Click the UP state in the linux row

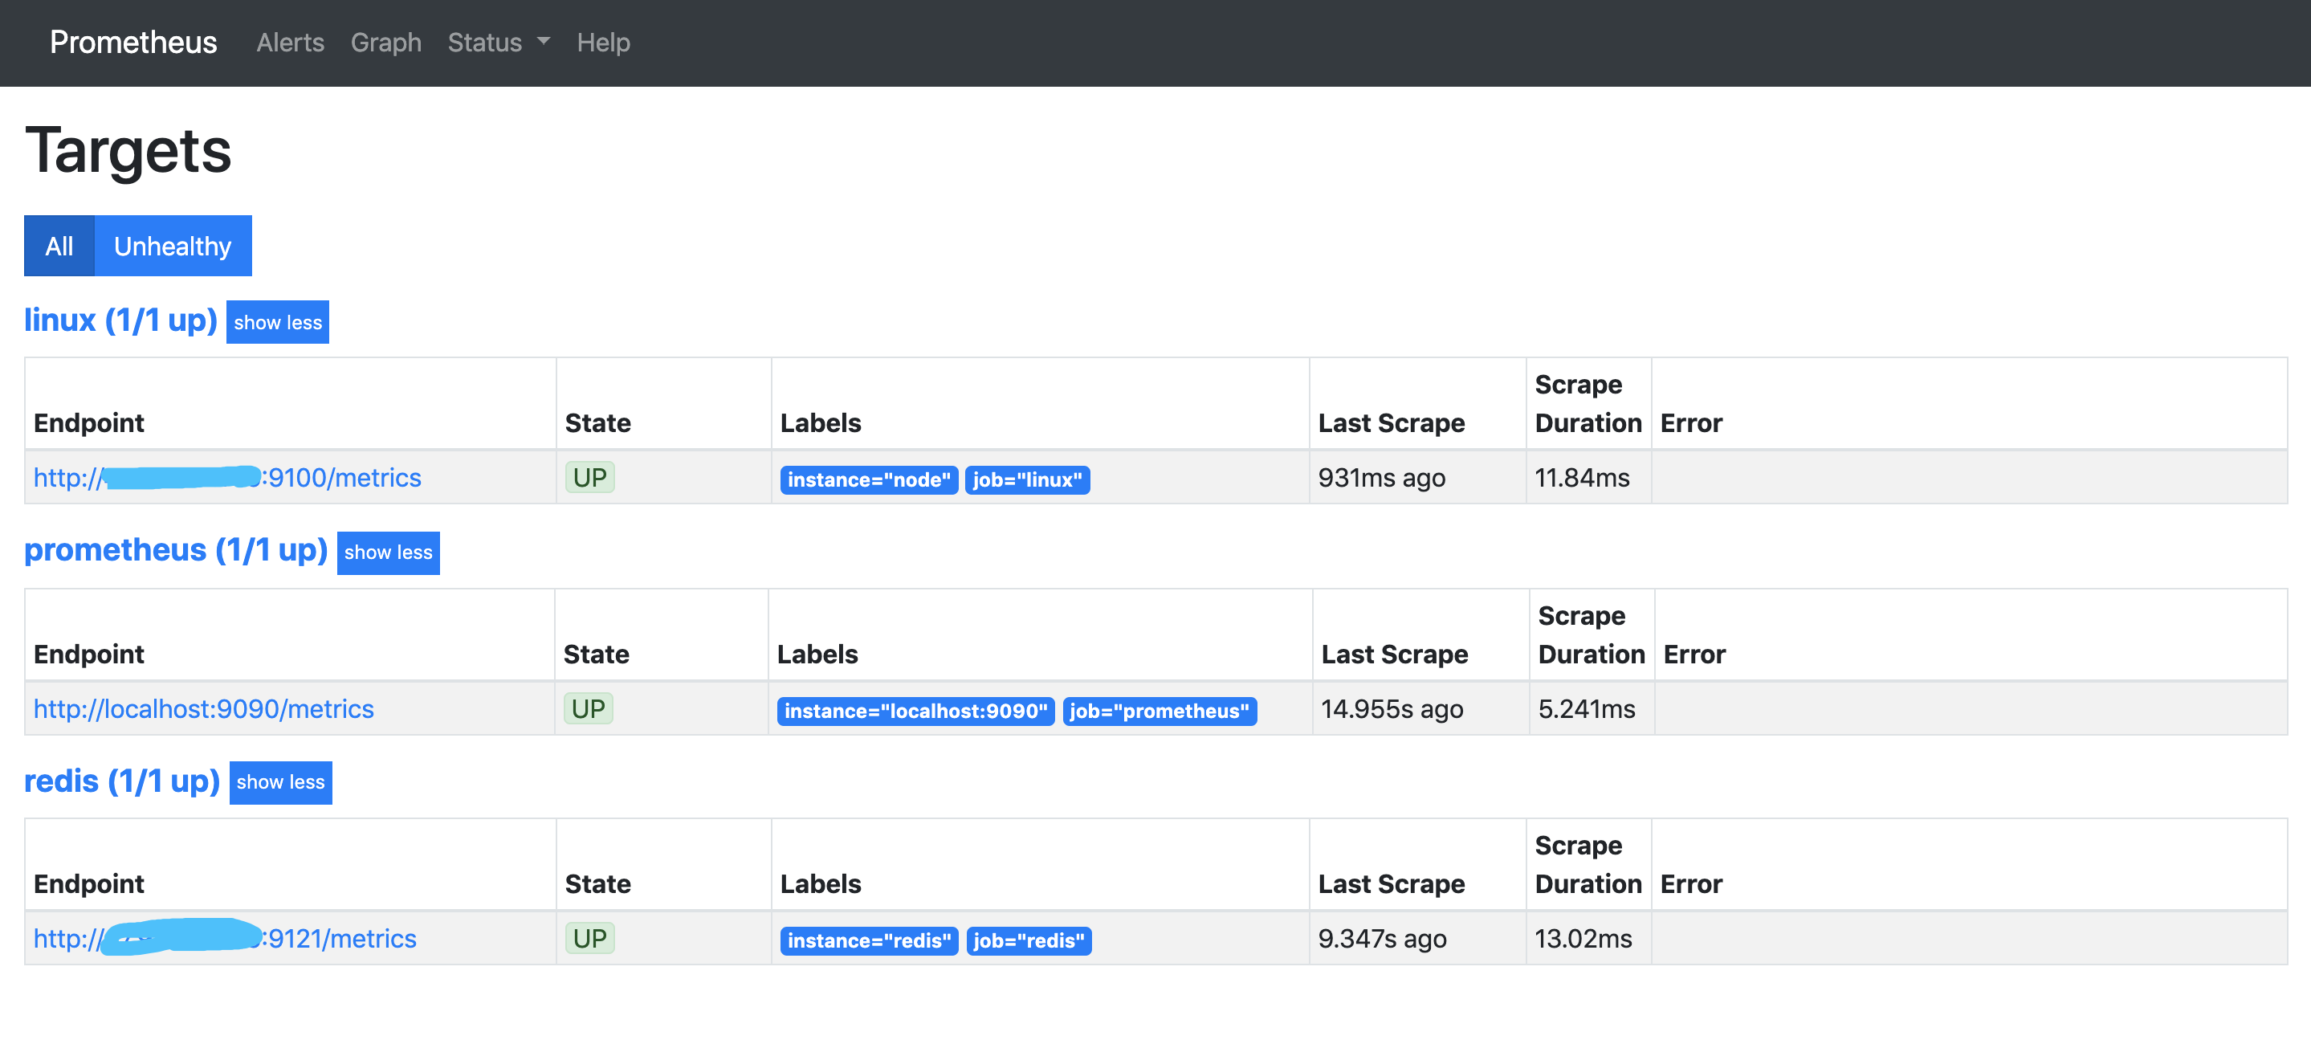click(x=589, y=477)
